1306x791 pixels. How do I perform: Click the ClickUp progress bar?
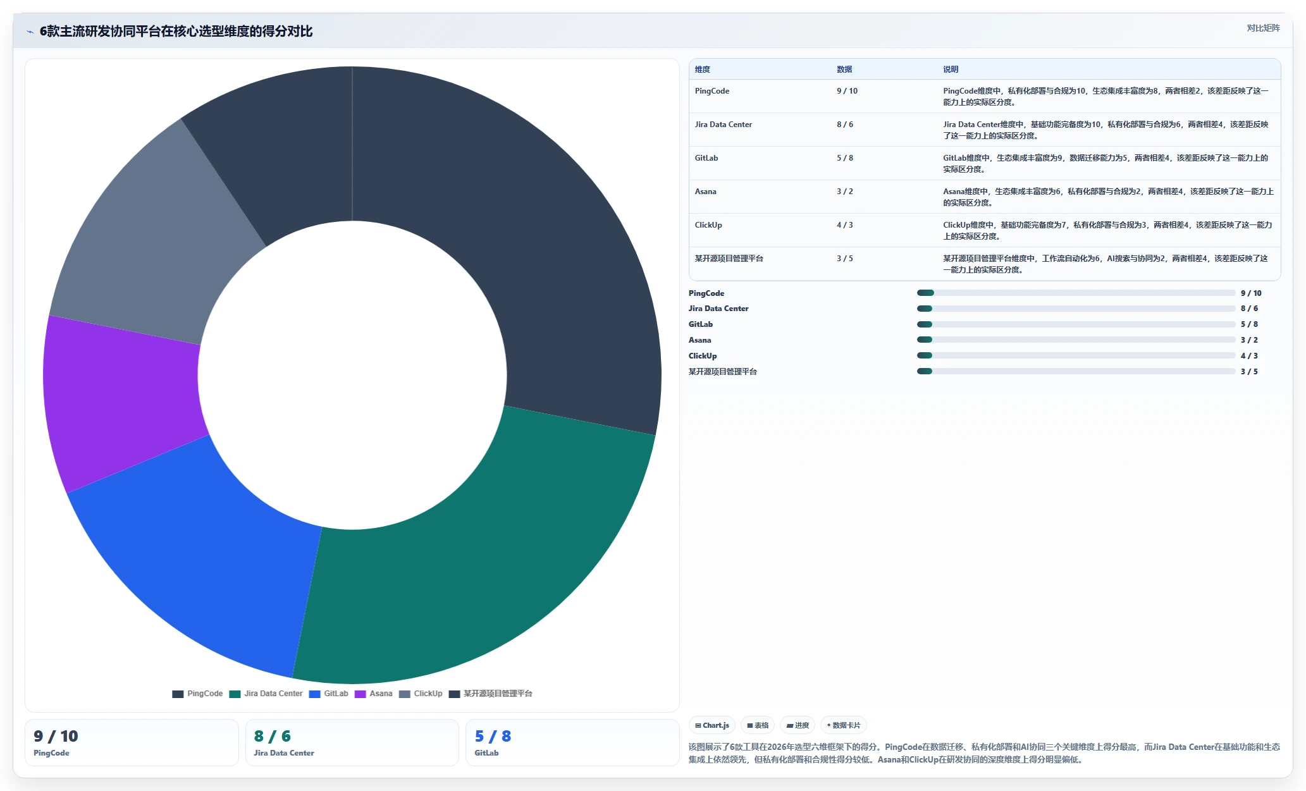click(1076, 355)
